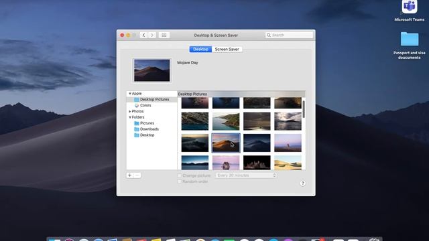Viewport: 429px width, 241px height.
Task: Choose the green coastal aerial wallpaper
Action: (226, 121)
